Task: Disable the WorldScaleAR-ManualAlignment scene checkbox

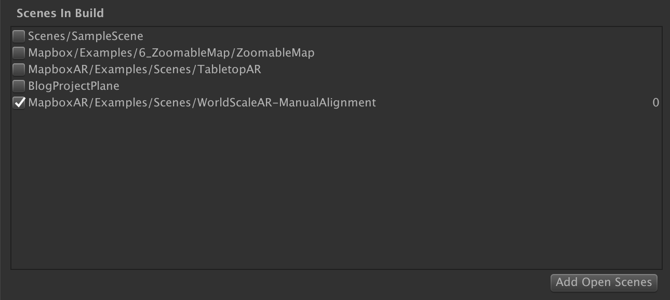Action: (18, 102)
